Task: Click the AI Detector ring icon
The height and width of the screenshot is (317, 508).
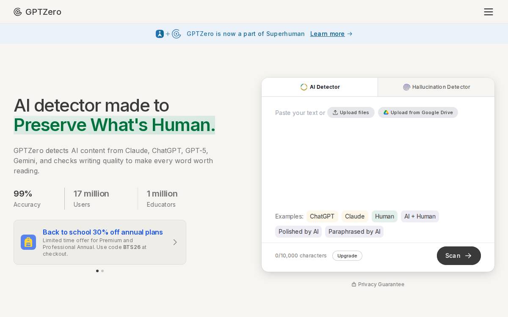Action: pyautogui.click(x=304, y=87)
